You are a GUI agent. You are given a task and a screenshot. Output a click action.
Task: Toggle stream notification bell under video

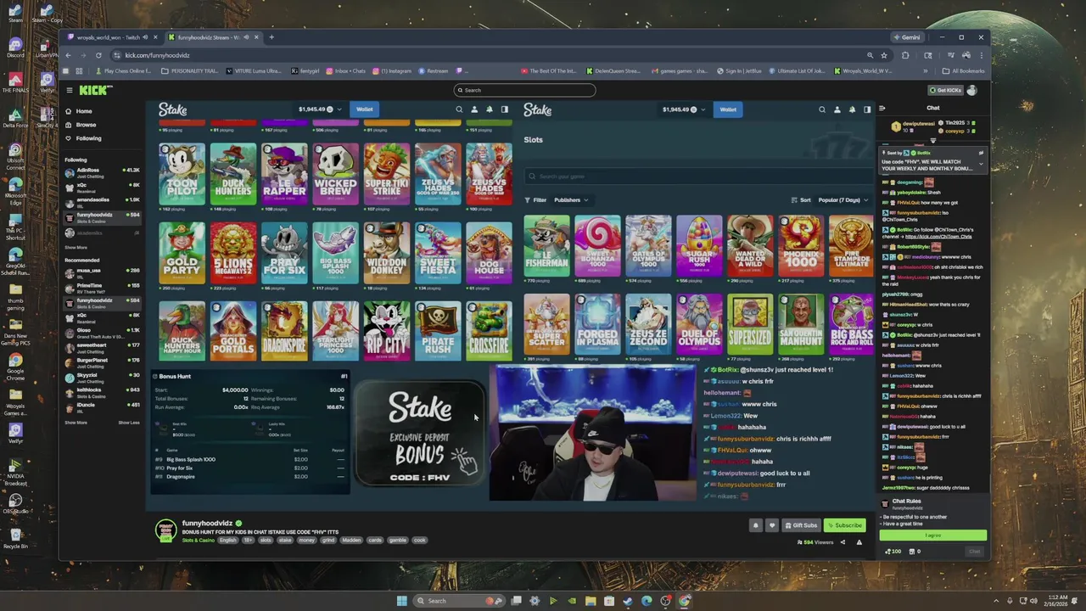[755, 525]
